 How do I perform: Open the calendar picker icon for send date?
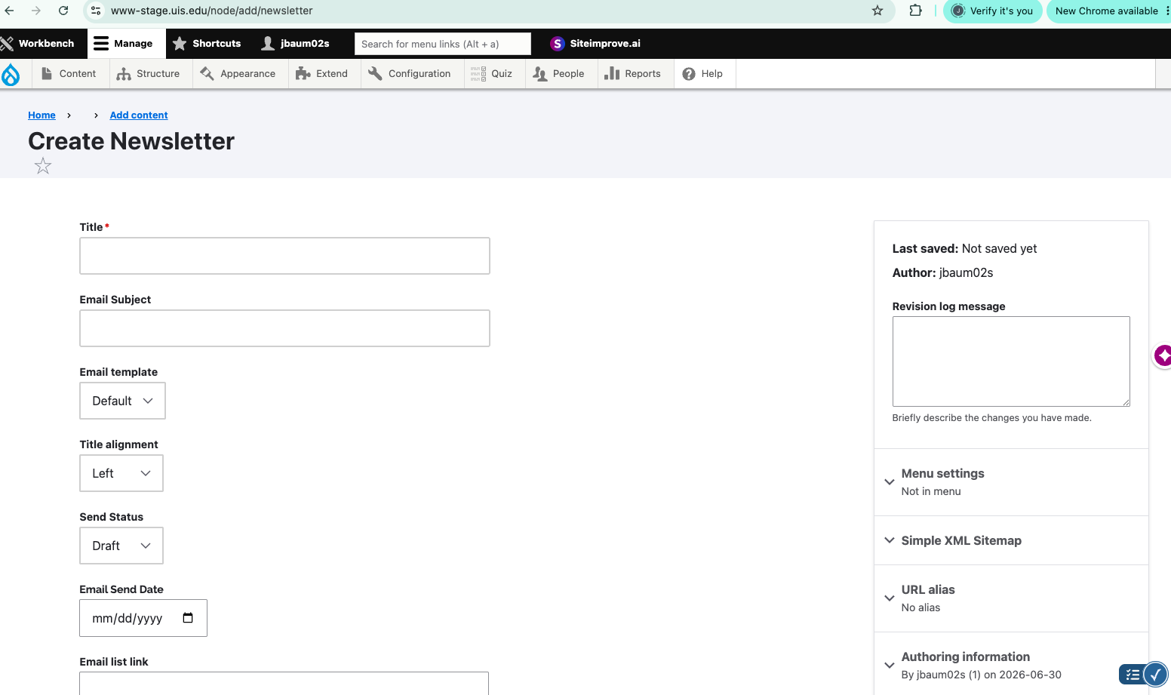coord(188,618)
